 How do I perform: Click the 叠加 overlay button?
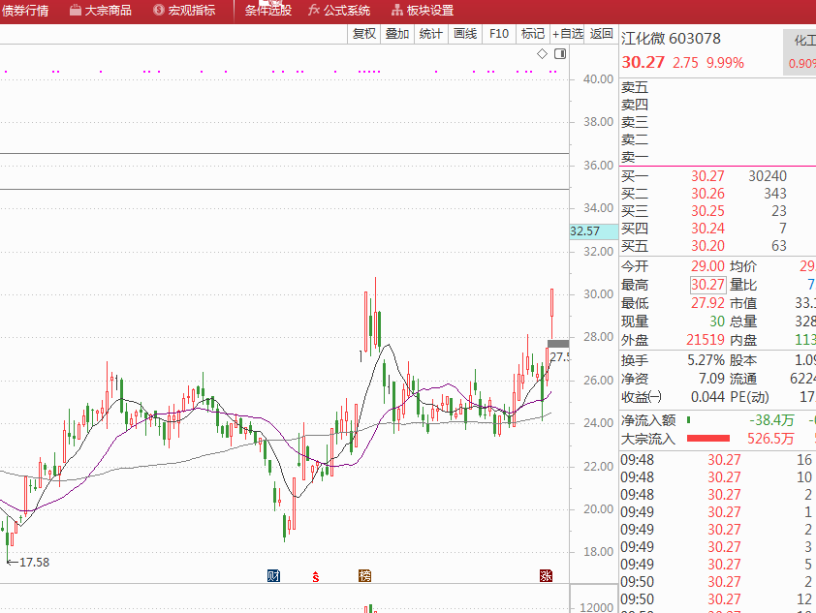click(397, 34)
